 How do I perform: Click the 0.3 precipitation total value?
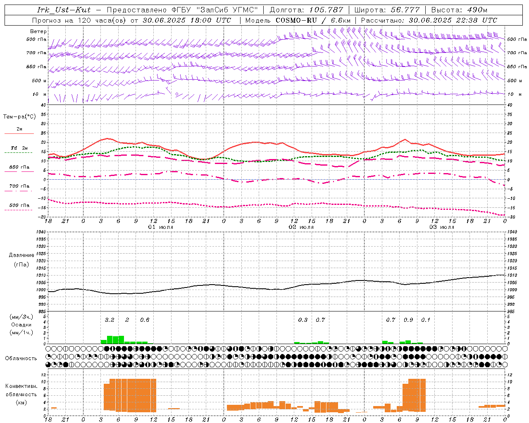[x=303, y=320]
